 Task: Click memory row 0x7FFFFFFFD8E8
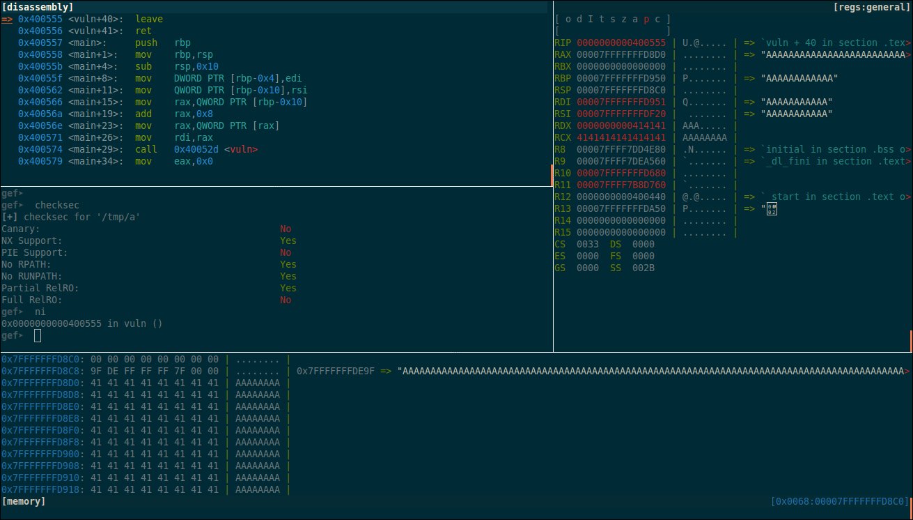tap(146, 419)
